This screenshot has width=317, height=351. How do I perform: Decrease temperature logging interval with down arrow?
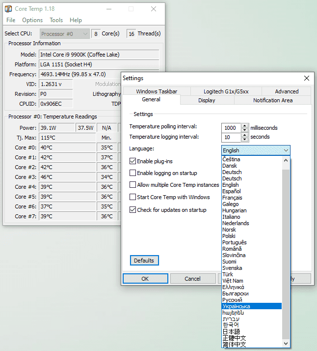tap(245, 140)
